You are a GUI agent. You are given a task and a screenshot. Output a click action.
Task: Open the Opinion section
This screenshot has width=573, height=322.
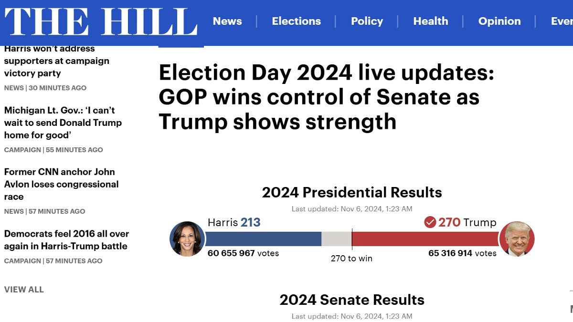499,21
